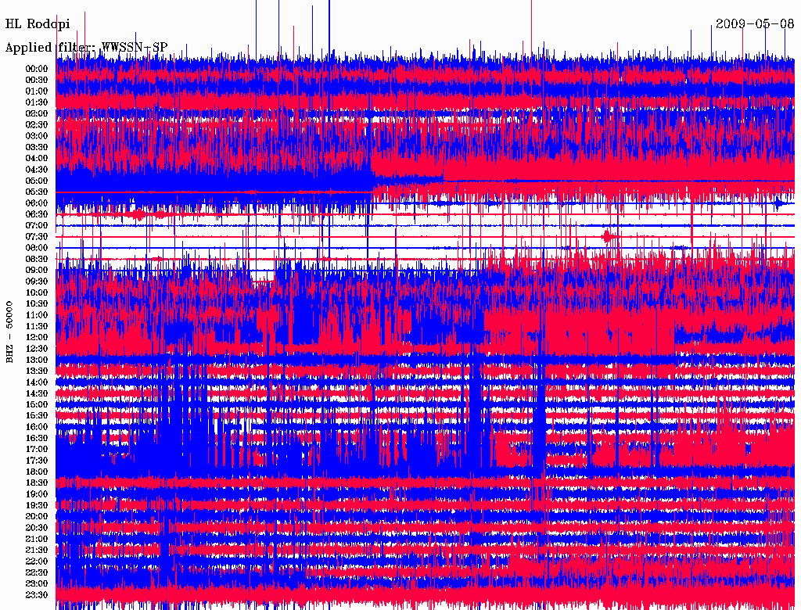Select the 12:00 time row label
Screen dimensions: 801x610
point(37,337)
